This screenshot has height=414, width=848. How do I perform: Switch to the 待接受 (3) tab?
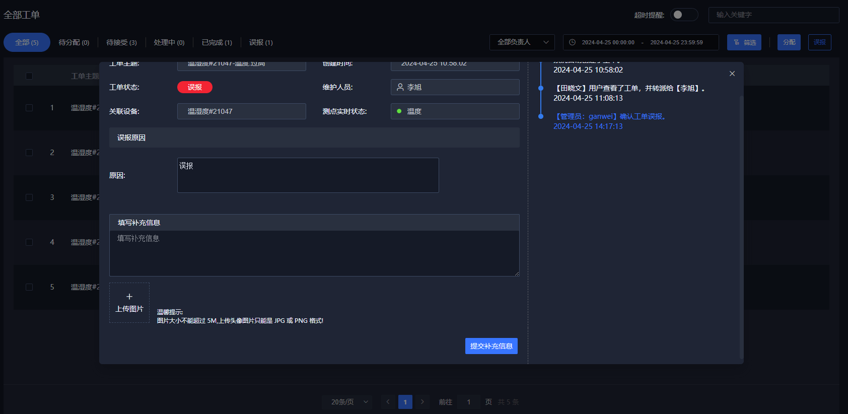pyautogui.click(x=121, y=42)
